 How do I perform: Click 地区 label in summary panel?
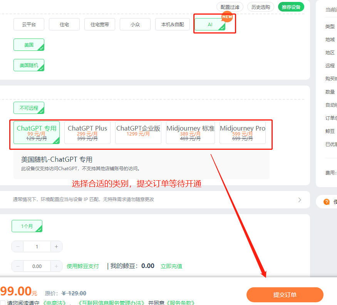[330, 53]
